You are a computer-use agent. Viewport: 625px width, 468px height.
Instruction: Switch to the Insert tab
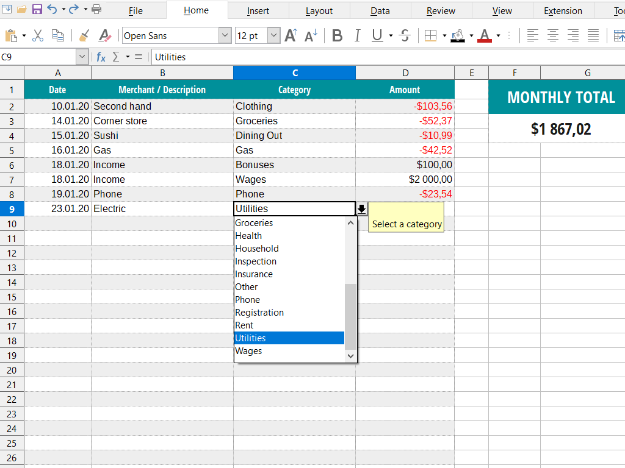coord(258,10)
